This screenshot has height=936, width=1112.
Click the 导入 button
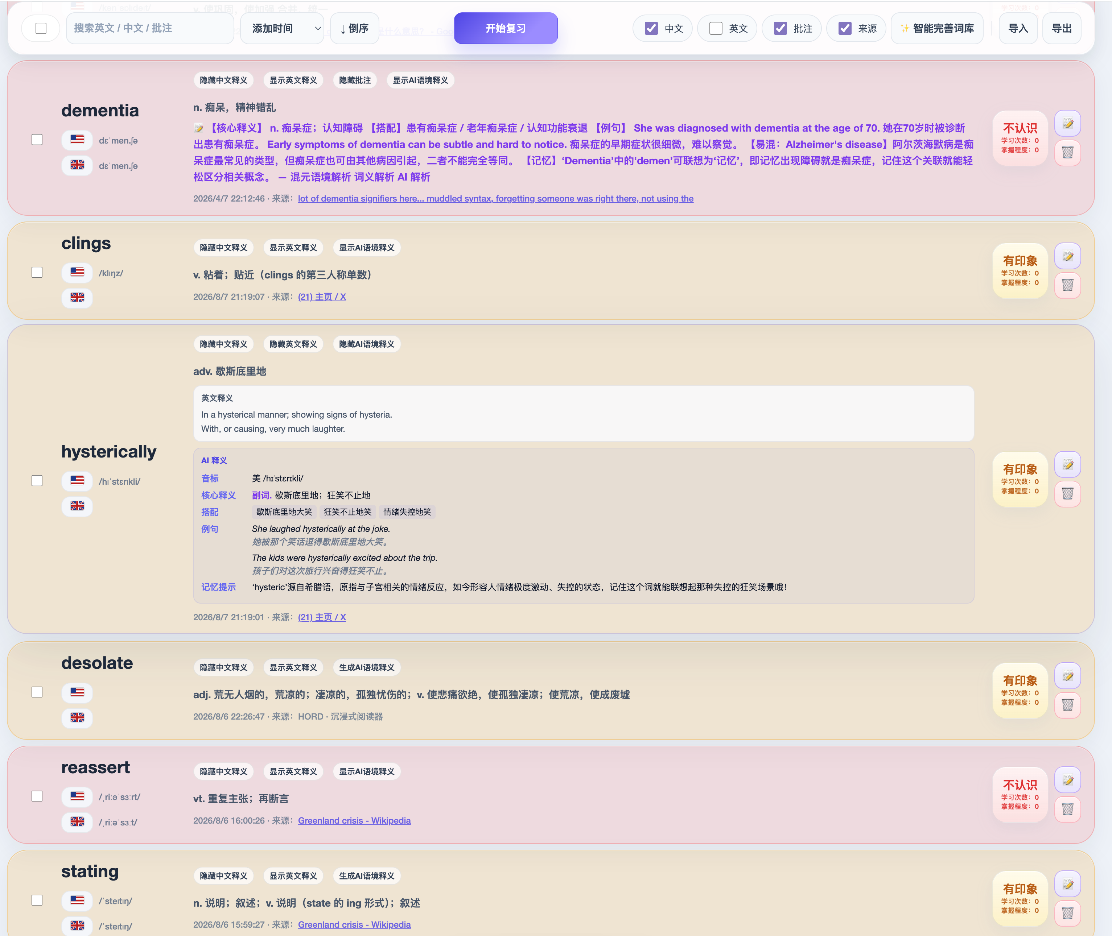coord(1018,28)
